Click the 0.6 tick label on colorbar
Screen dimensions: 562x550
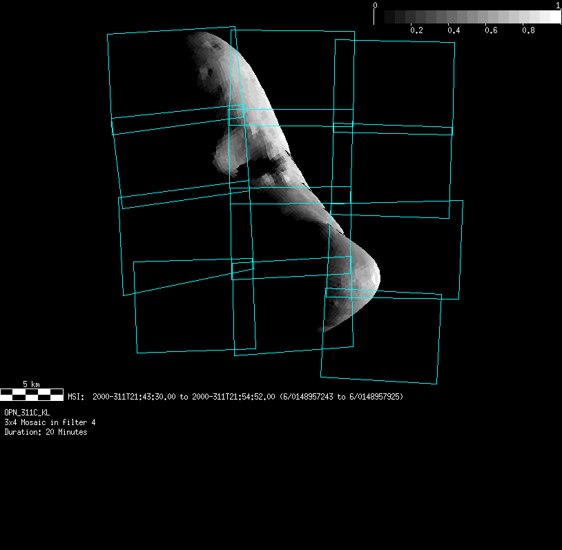click(x=491, y=31)
